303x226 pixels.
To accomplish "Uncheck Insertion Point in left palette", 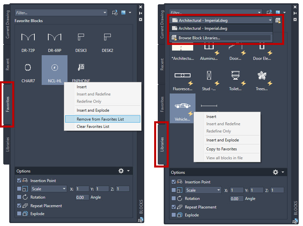I will (x=19, y=180).
